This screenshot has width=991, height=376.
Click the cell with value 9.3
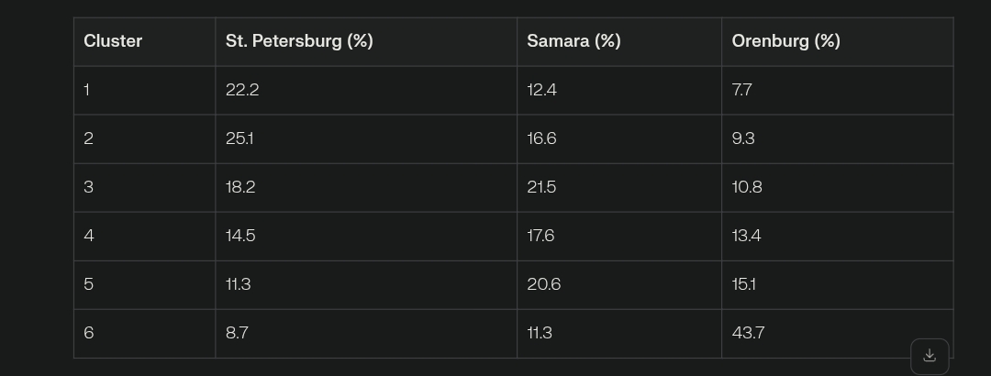pos(838,139)
